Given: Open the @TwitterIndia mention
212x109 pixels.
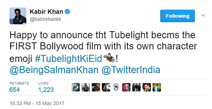Looking at the screenshot, I should point(131,70).
